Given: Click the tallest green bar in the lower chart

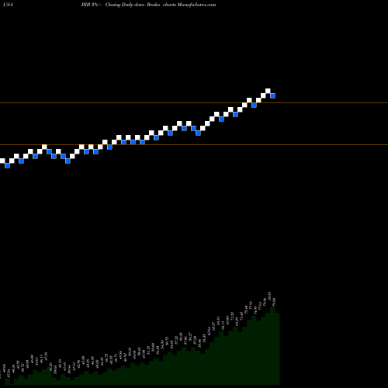Looking at the screenshot, I should pyautogui.click(x=272, y=346).
